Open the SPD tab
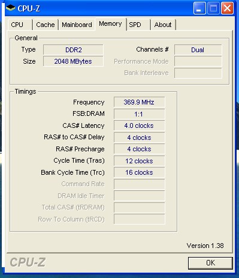Screen dimensions: 239x278 pos(138,25)
